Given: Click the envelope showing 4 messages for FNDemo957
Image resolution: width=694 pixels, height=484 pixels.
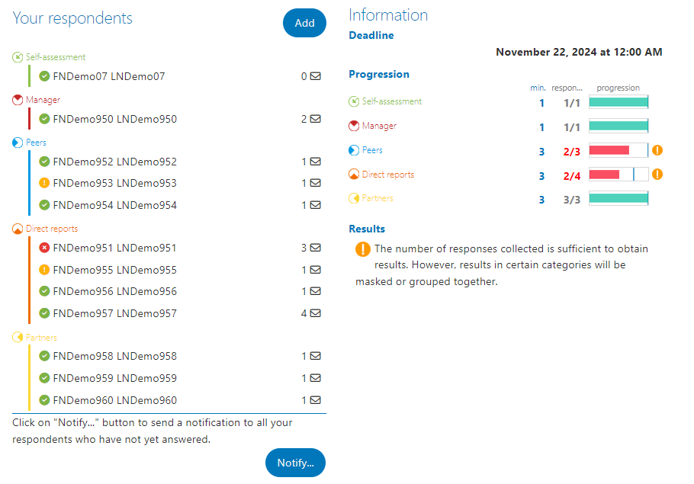Looking at the screenshot, I should pos(315,313).
